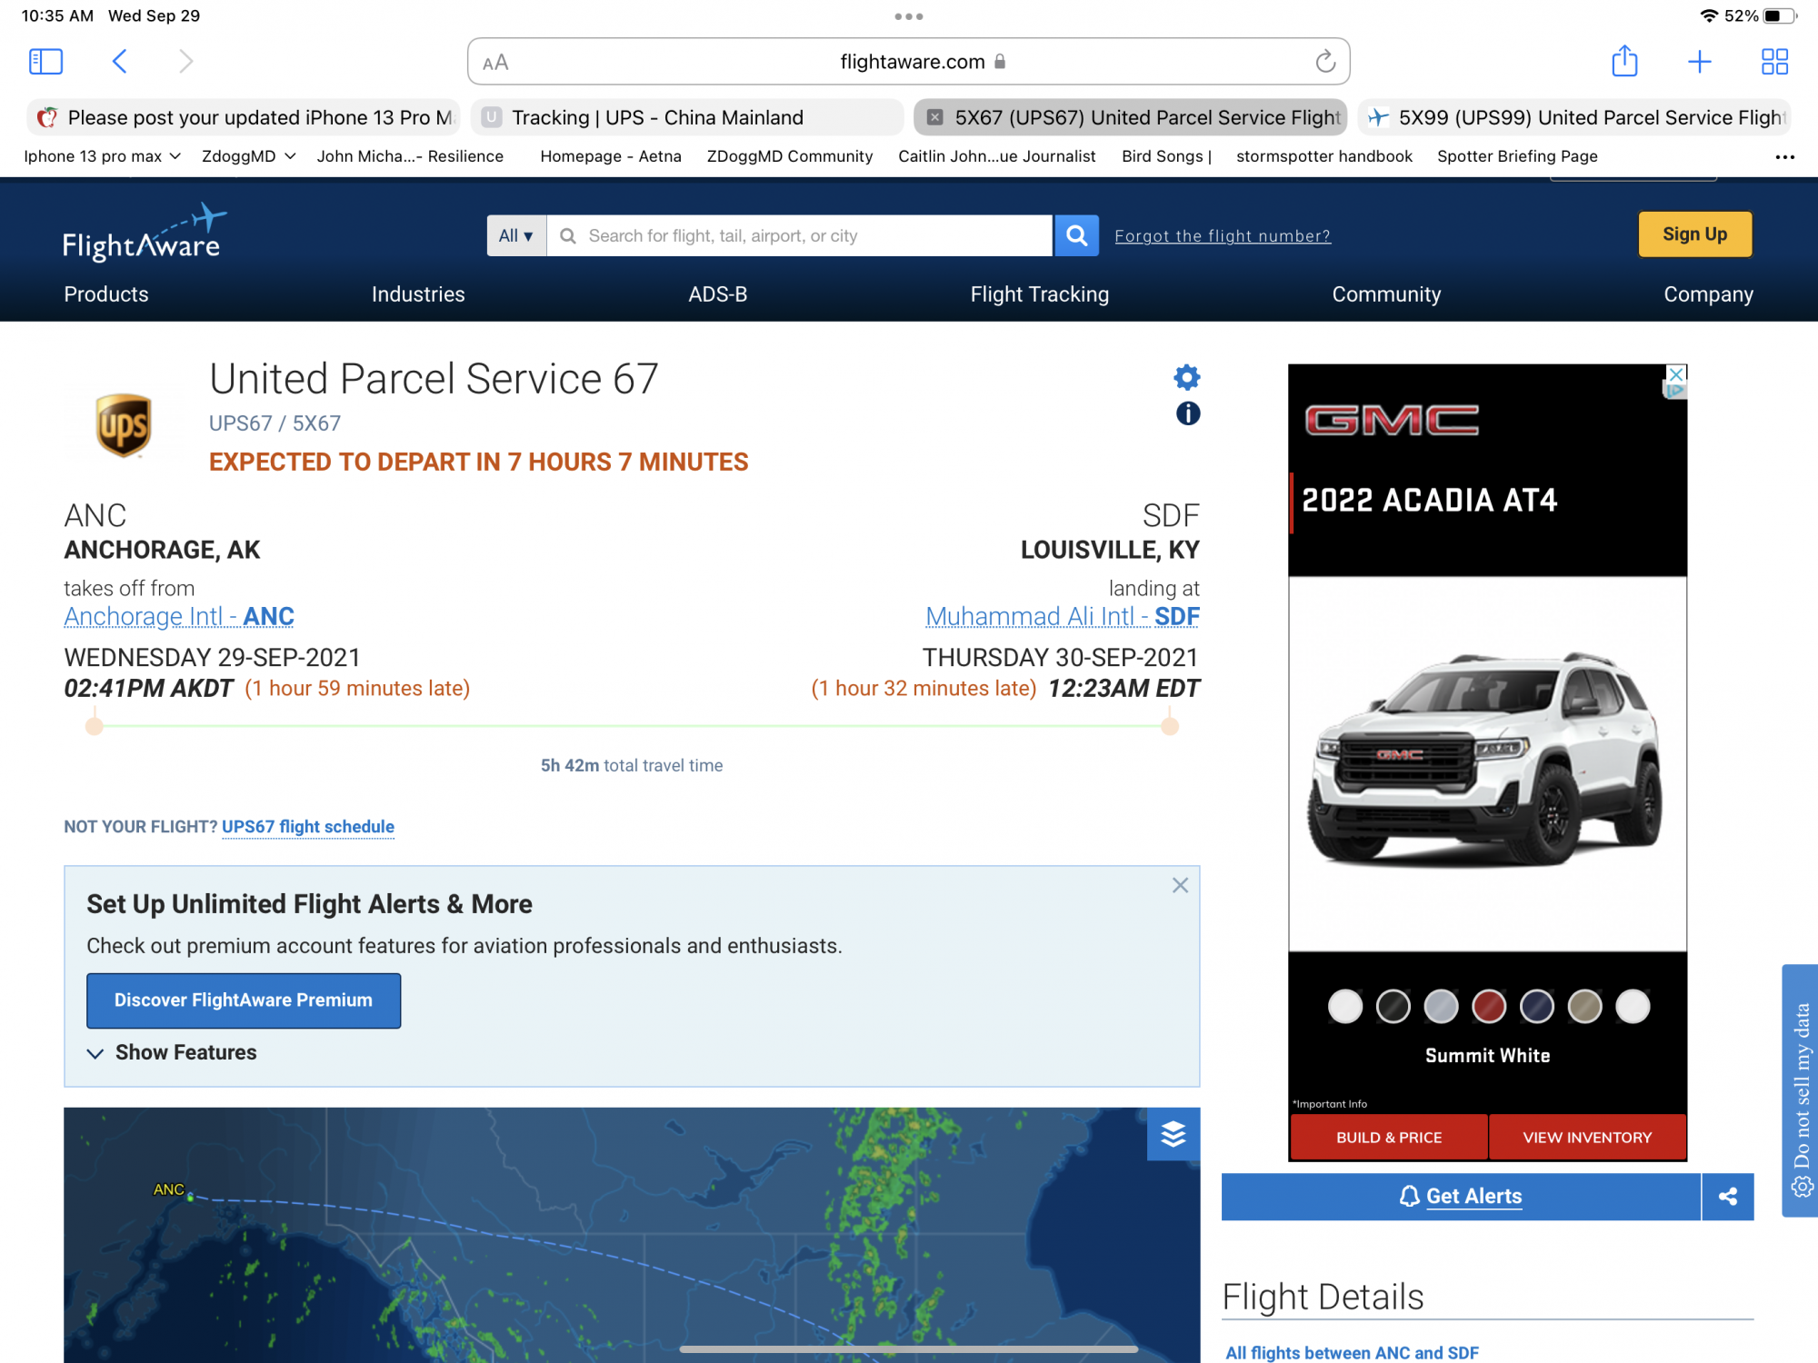Open the Homepage - Aetna bookmark
1818x1363 pixels.
pos(611,156)
